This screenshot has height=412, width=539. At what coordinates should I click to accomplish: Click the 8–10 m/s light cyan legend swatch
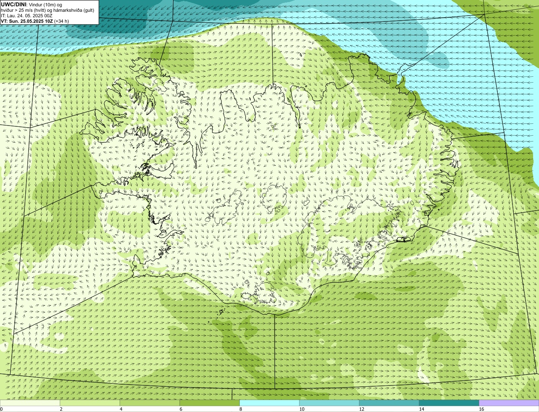pyautogui.click(x=269, y=403)
